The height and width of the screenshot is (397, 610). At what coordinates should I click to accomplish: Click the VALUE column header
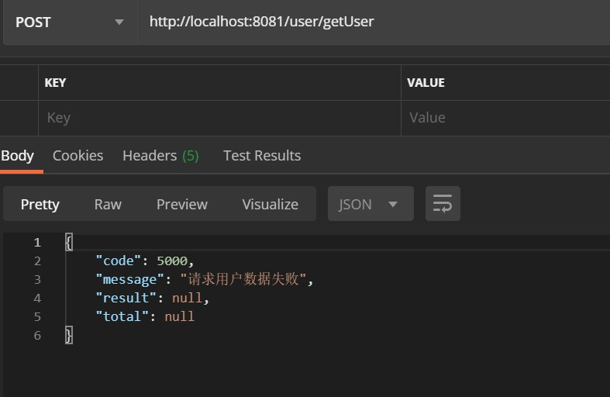[426, 82]
